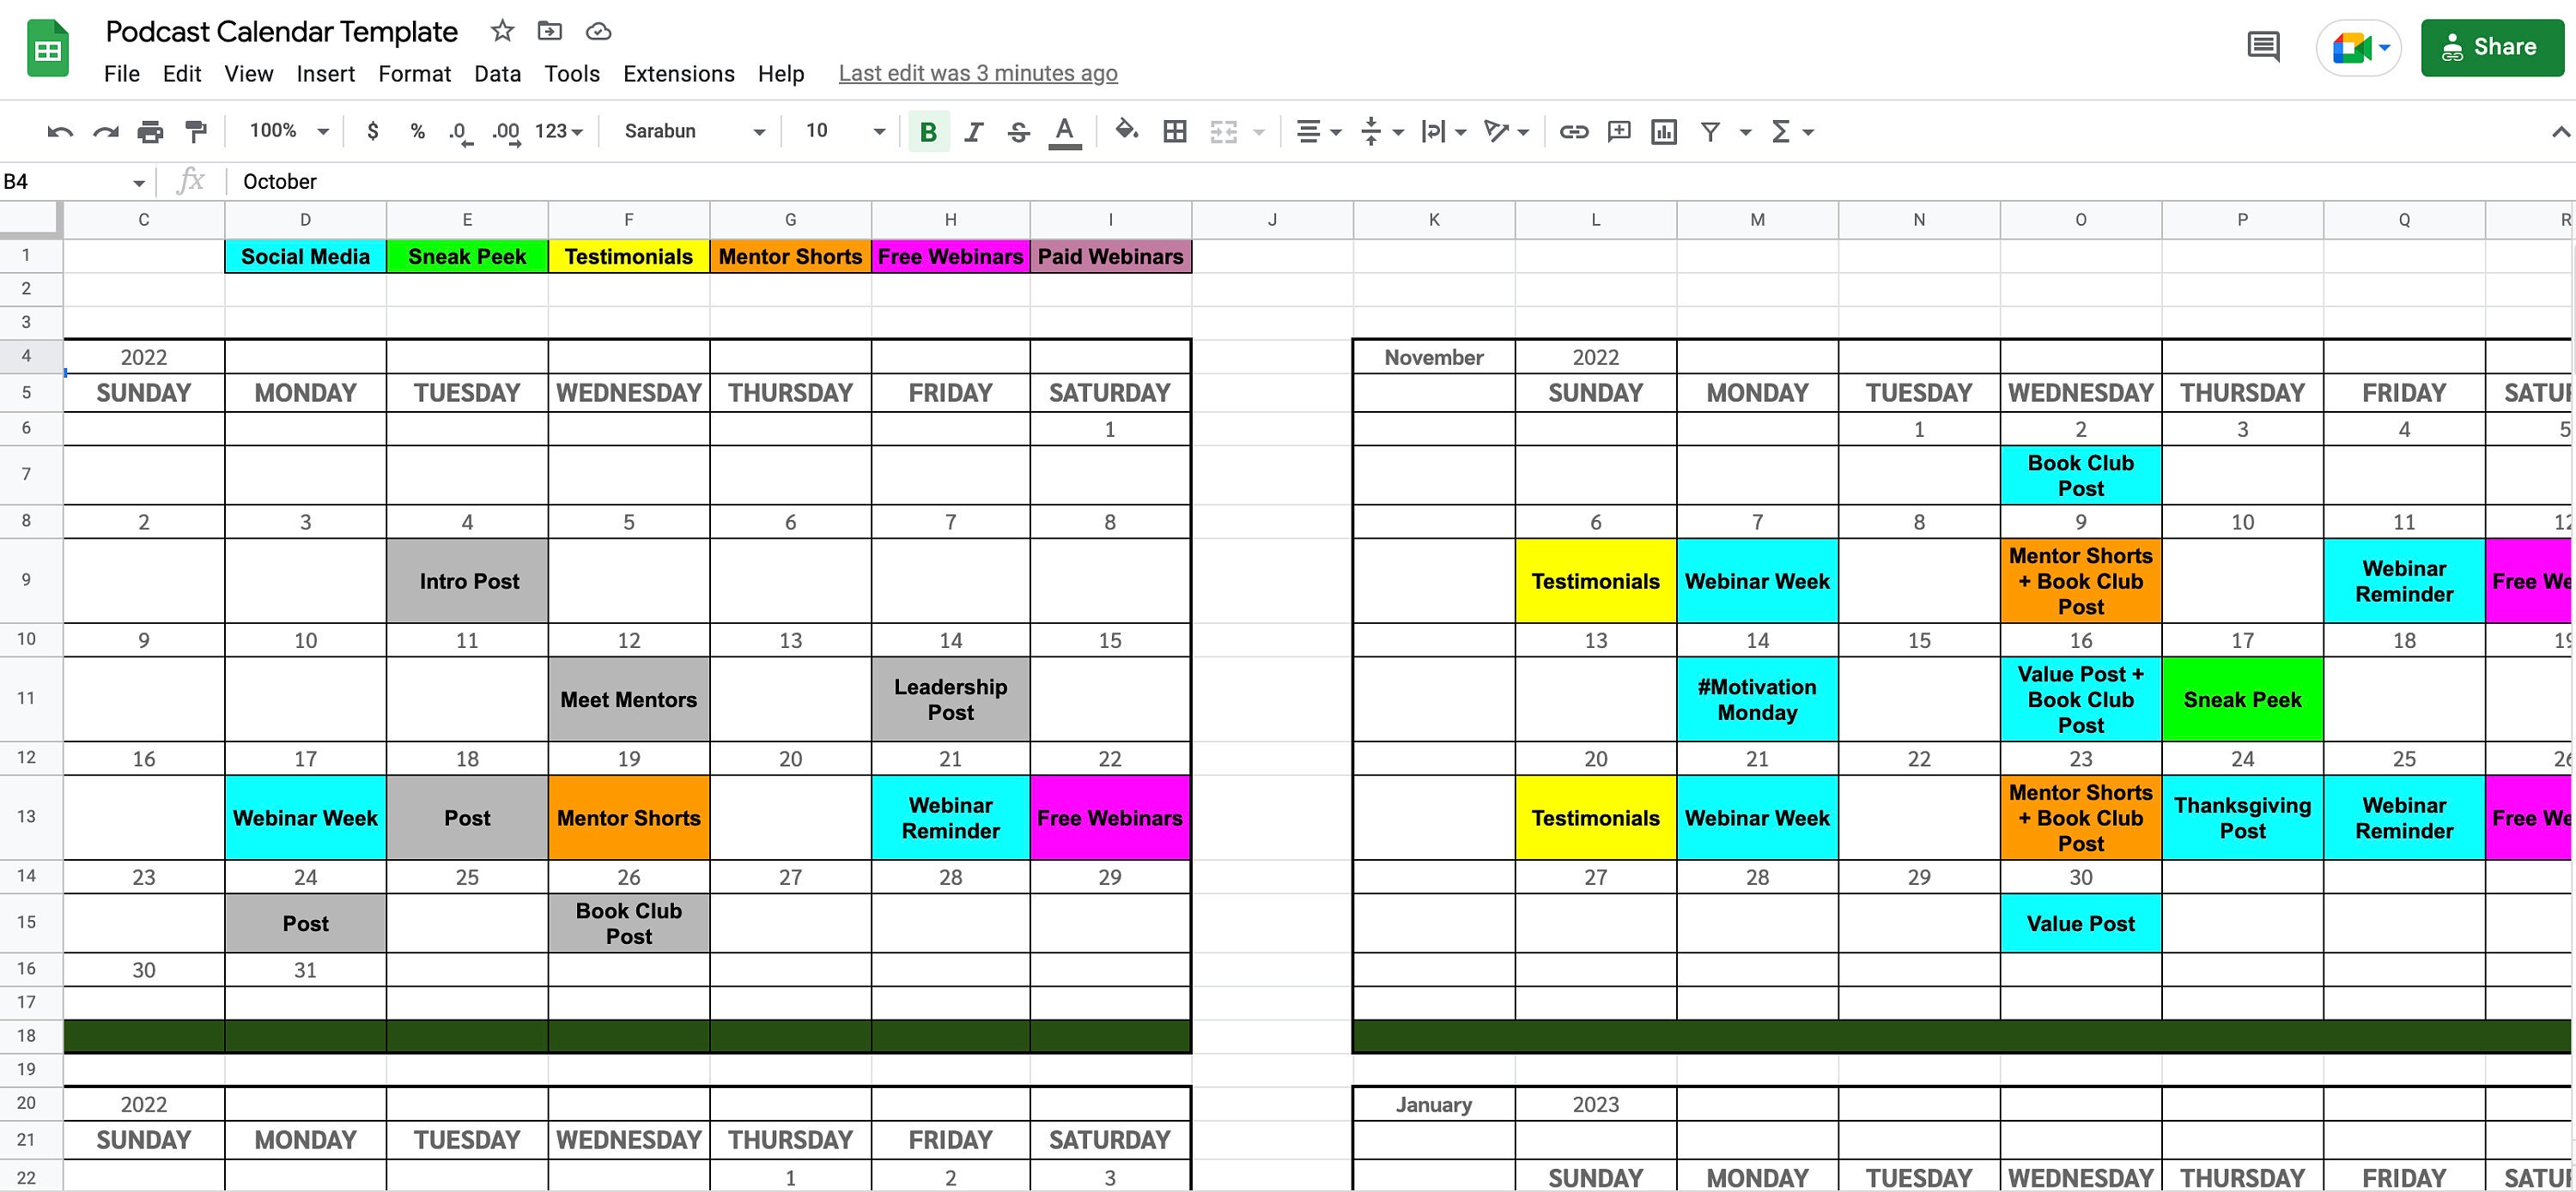Select the #Motivation Monday cell
2576x1192 pixels.
tap(1757, 699)
